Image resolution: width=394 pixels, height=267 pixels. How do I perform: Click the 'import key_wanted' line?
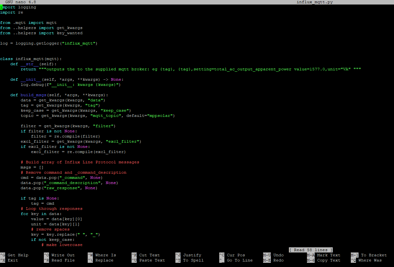click(41, 33)
